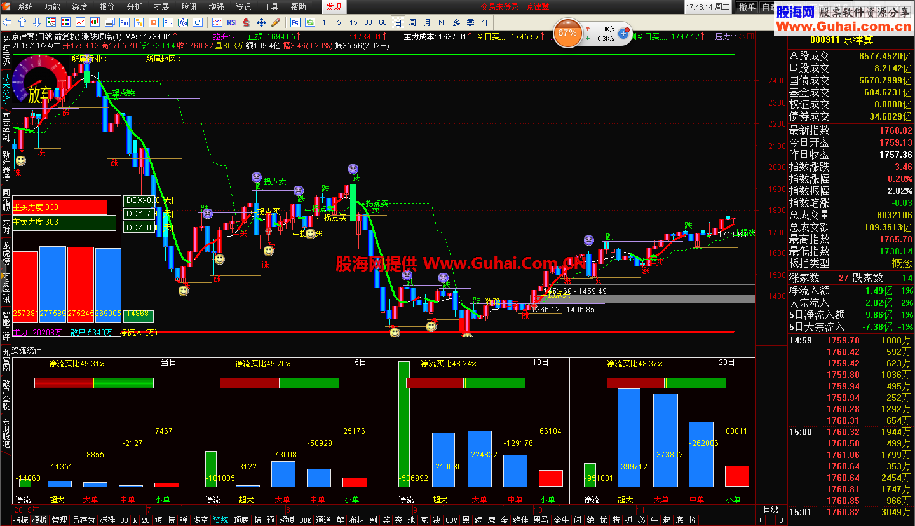Click the 发现 button in the menu bar
915x526 pixels.
pyautogui.click(x=334, y=7)
